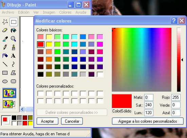Image resolution: width=187 pixels, height=138 pixels.
Task: Cancel the Modificar colores dialog
Action: point(72,121)
